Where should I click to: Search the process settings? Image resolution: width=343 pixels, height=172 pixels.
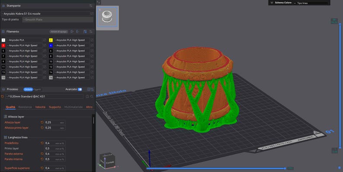pos(92,97)
